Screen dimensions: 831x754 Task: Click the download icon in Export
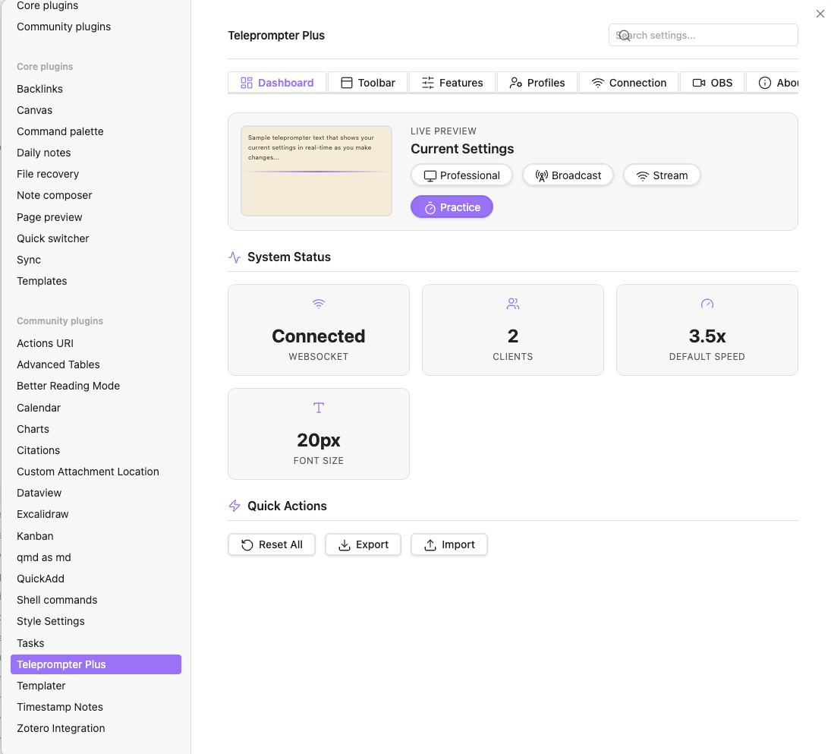345,545
